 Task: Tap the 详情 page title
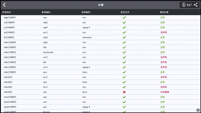pyautogui.click(x=100, y=5)
